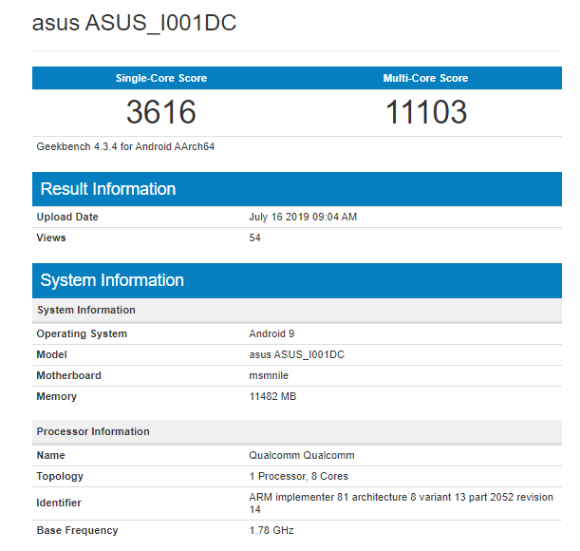The height and width of the screenshot is (551, 580).
Task: Select the Android 9 value
Action: [x=271, y=333]
